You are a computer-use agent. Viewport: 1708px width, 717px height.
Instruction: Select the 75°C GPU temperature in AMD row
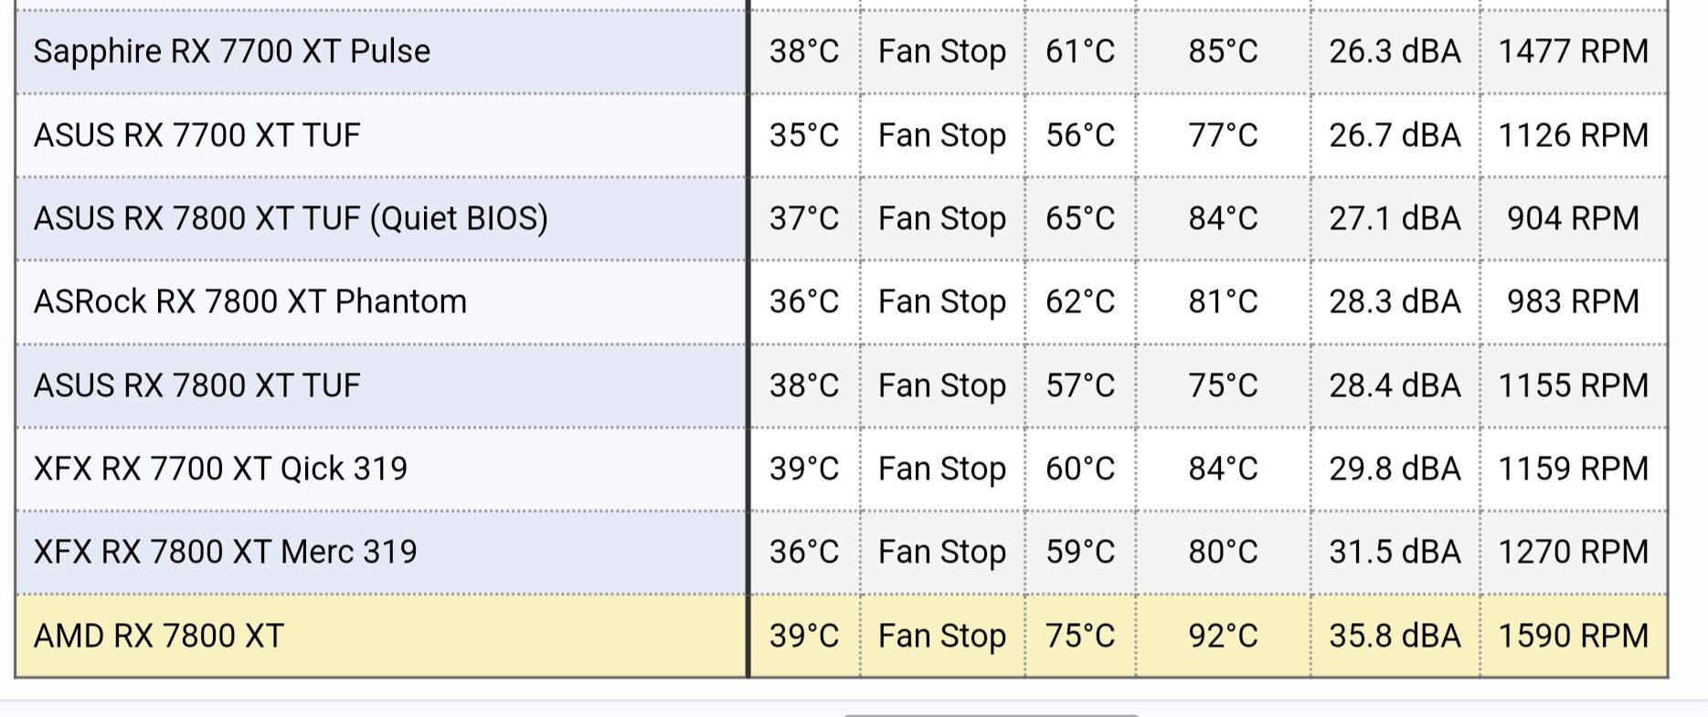tap(1080, 636)
